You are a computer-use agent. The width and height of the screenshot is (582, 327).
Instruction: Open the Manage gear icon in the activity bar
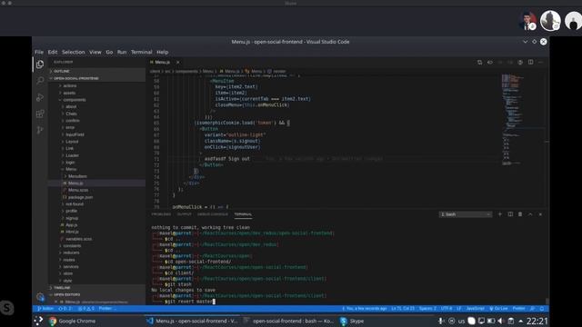pyautogui.click(x=40, y=297)
